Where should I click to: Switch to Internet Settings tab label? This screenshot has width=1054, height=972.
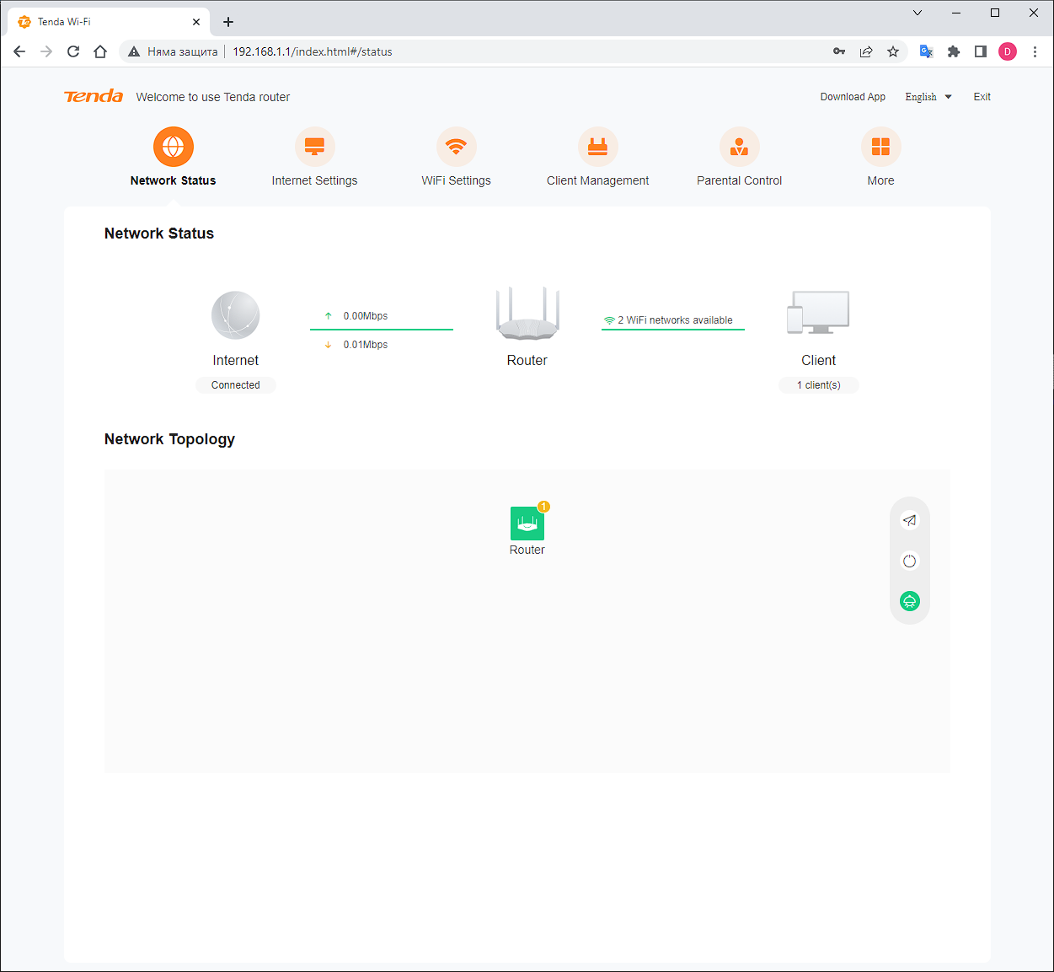pos(315,180)
